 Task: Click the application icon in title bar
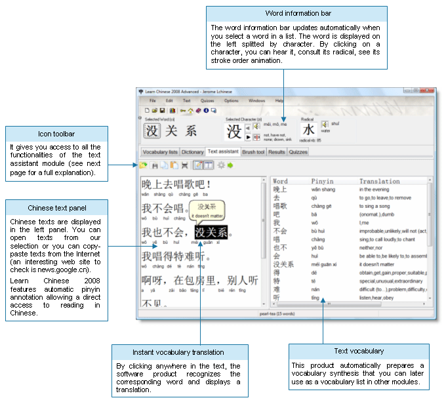pos(141,92)
